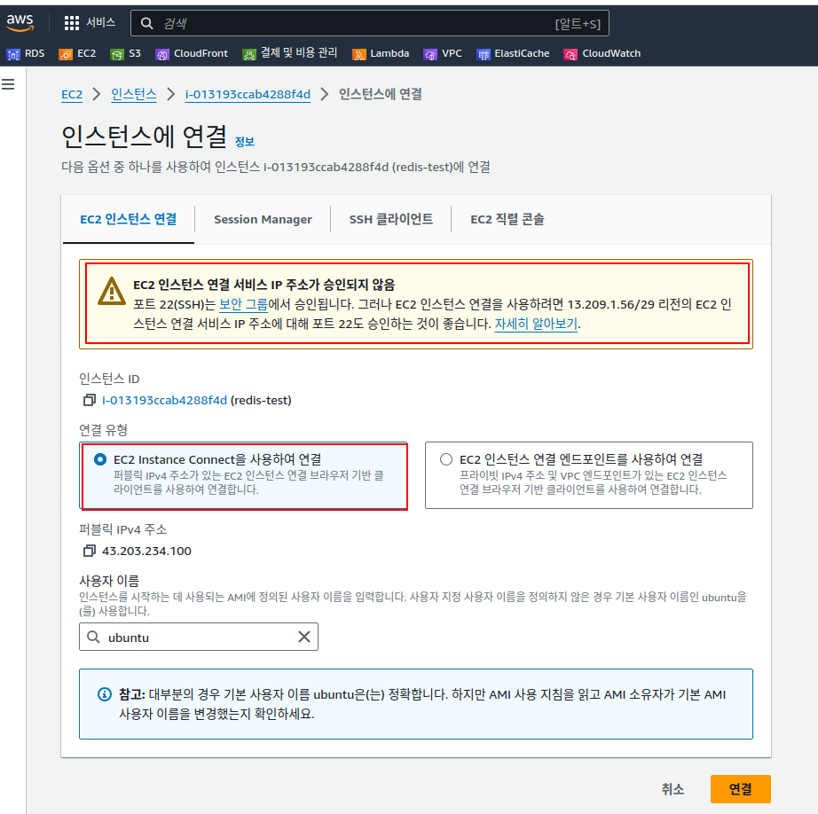818x814 pixels.
Task: Open the EC2 shortcut icon
Action: (66, 54)
